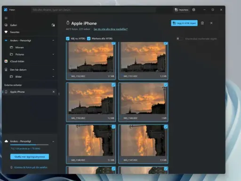Click the OneDrive cloud icon beside Anders - Personligt at top

coord(6,41)
